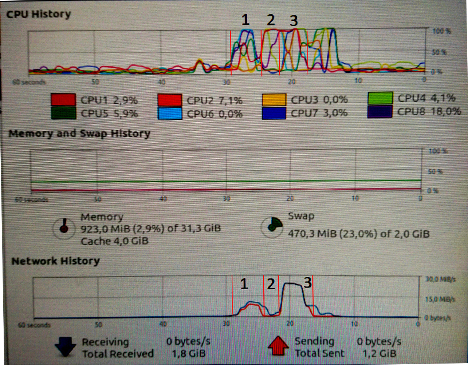Click the CPU4 4,1% label

[426, 98]
